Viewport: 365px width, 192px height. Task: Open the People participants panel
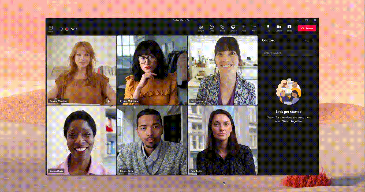[201, 28]
